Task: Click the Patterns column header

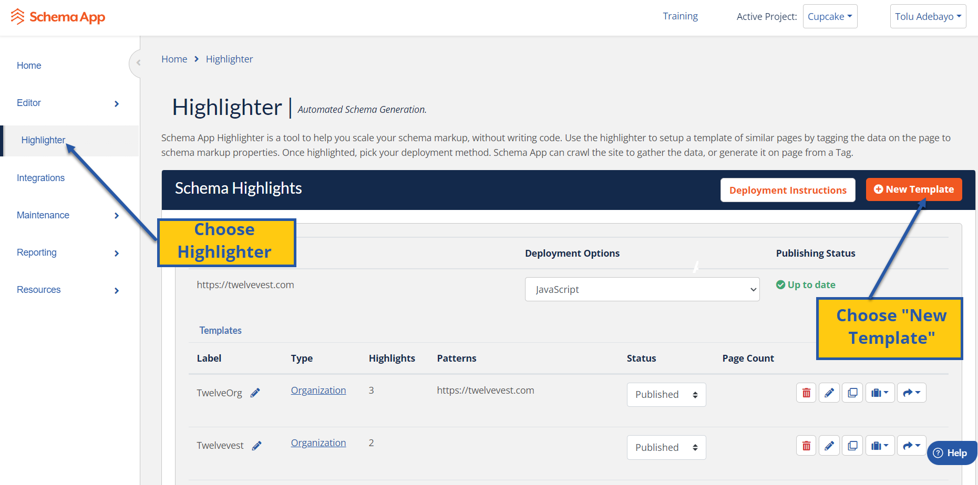Action: (x=457, y=358)
